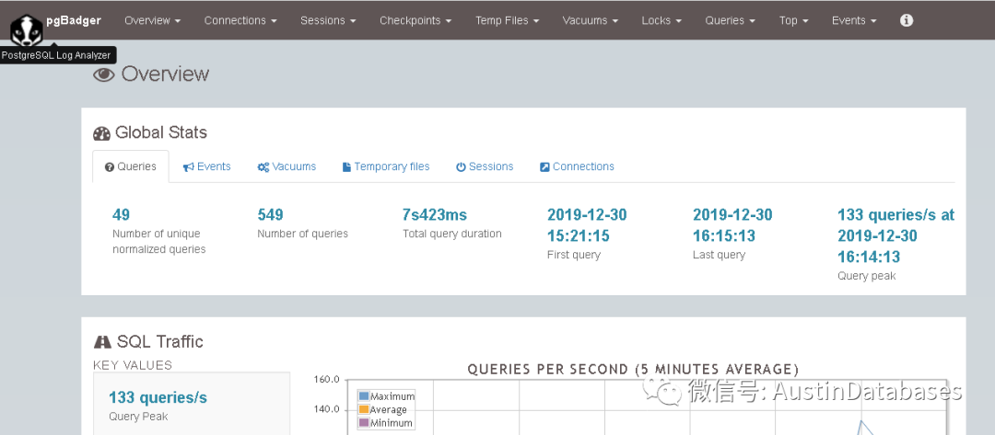Image resolution: width=995 pixels, height=435 pixels.
Task: Open the Connections stats tab
Action: pyautogui.click(x=577, y=166)
